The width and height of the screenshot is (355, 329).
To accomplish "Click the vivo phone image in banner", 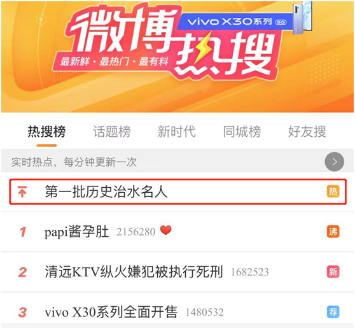I will [x=302, y=18].
